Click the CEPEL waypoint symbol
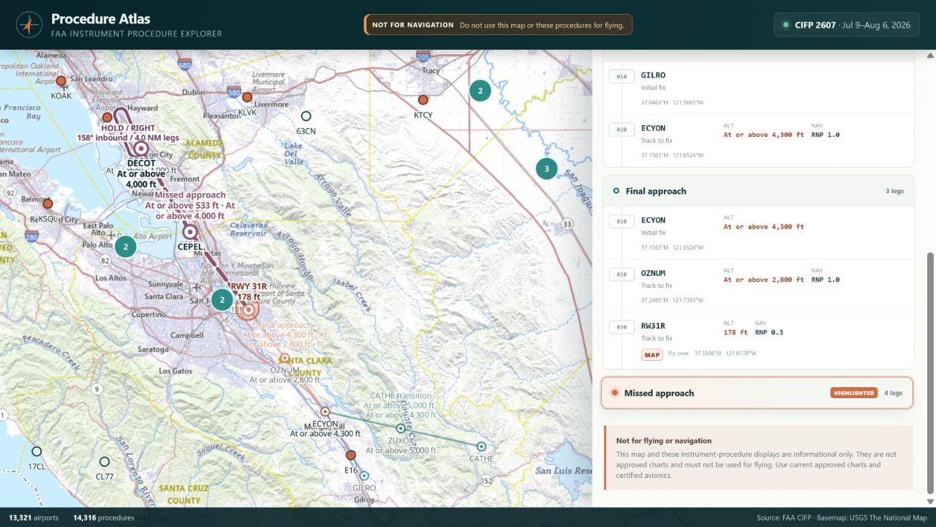936x527 pixels. (x=190, y=232)
